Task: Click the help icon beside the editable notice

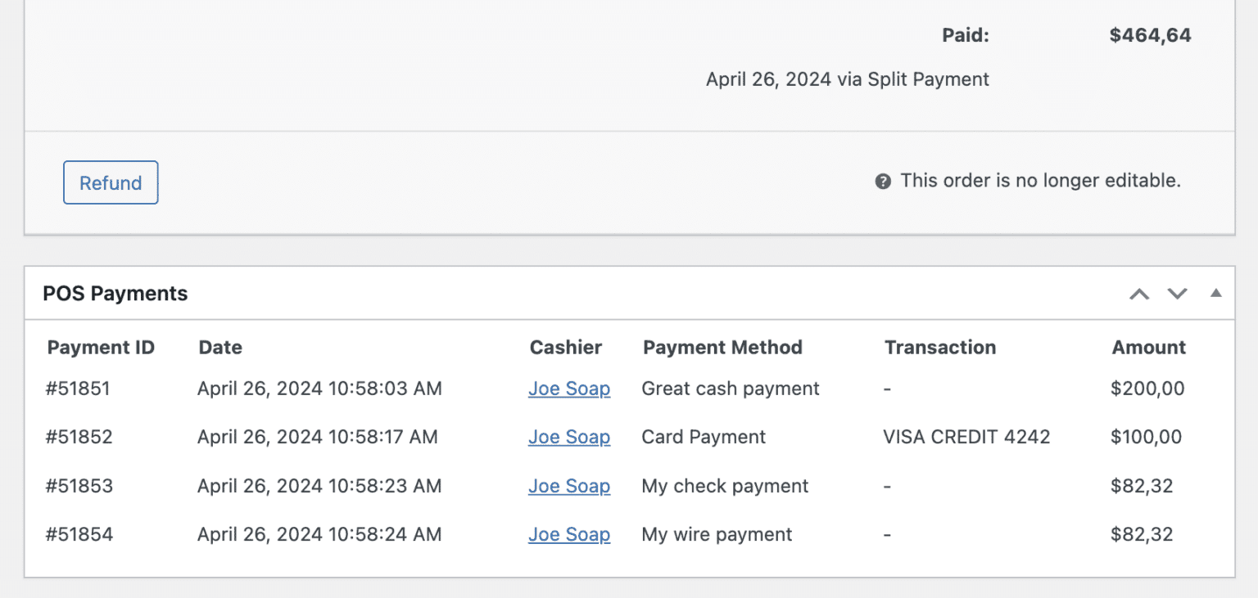Action: 883,181
